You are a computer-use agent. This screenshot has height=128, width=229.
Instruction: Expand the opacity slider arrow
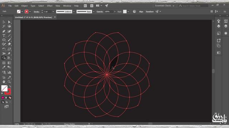tap(115, 11)
